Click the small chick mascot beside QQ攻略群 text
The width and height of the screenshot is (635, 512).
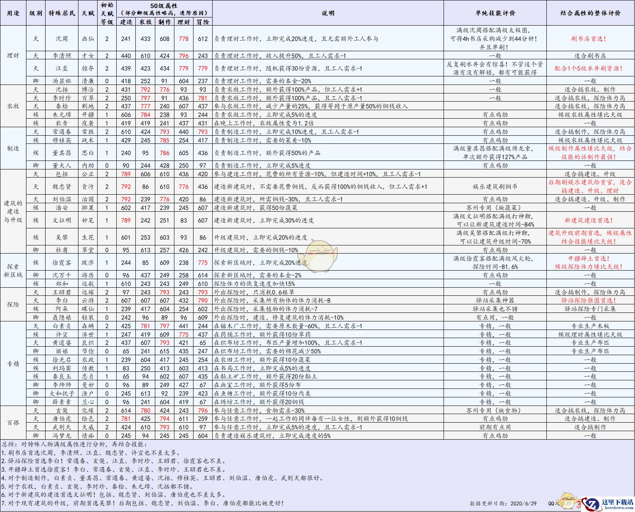(568, 501)
